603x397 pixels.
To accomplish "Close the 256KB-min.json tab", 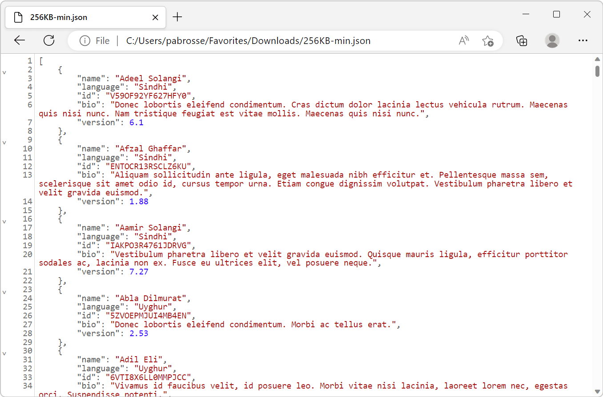I will (155, 17).
